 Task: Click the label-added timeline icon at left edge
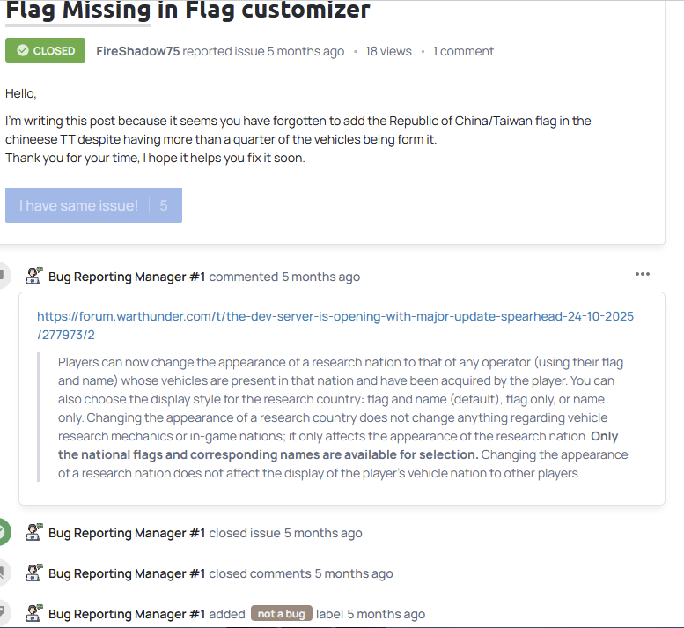3,613
